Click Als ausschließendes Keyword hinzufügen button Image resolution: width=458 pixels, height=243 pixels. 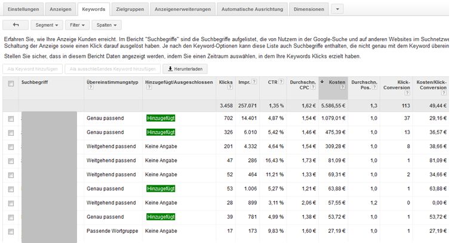click(112, 69)
